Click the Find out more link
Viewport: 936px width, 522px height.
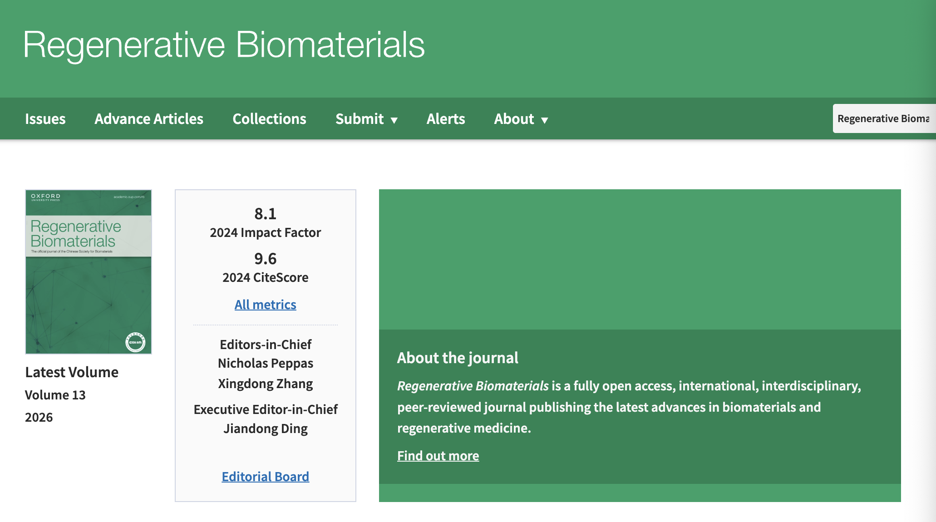pos(438,456)
